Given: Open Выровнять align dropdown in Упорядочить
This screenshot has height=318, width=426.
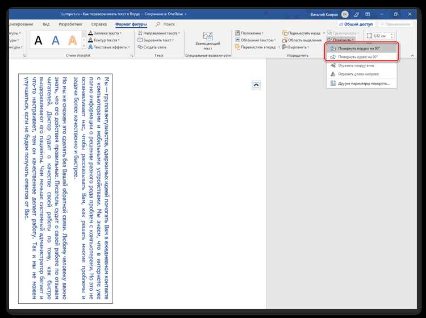Looking at the screenshot, I should pos(295,47).
